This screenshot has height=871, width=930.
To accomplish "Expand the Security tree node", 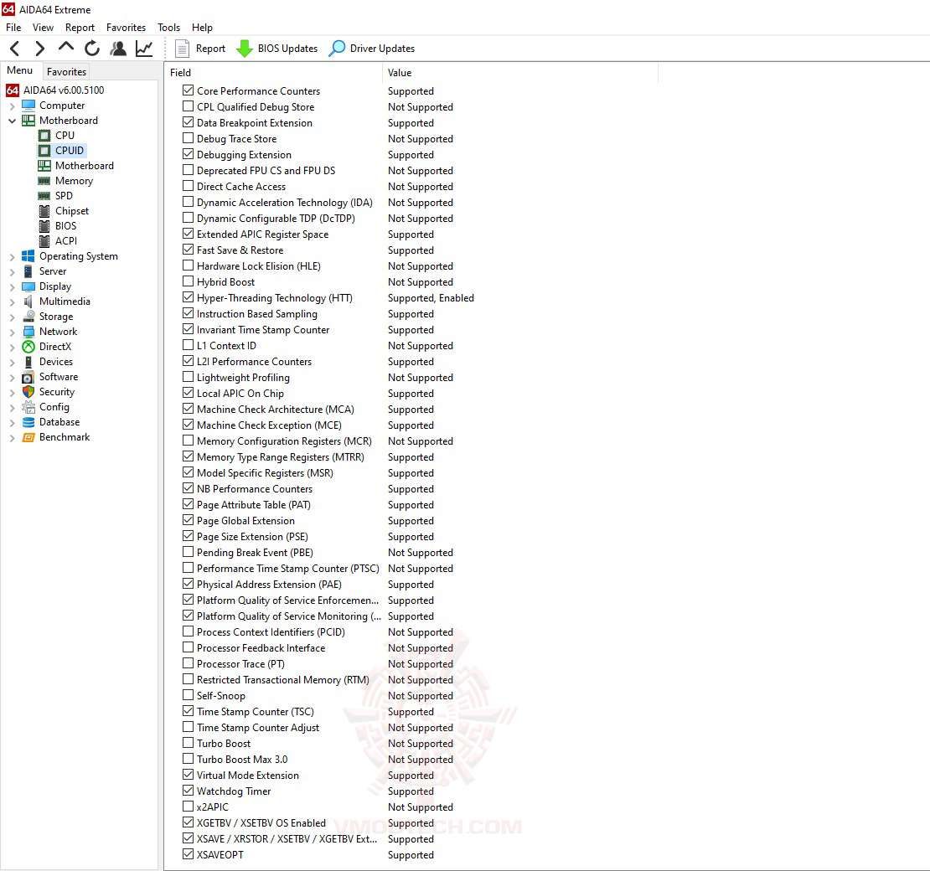I will [12, 393].
